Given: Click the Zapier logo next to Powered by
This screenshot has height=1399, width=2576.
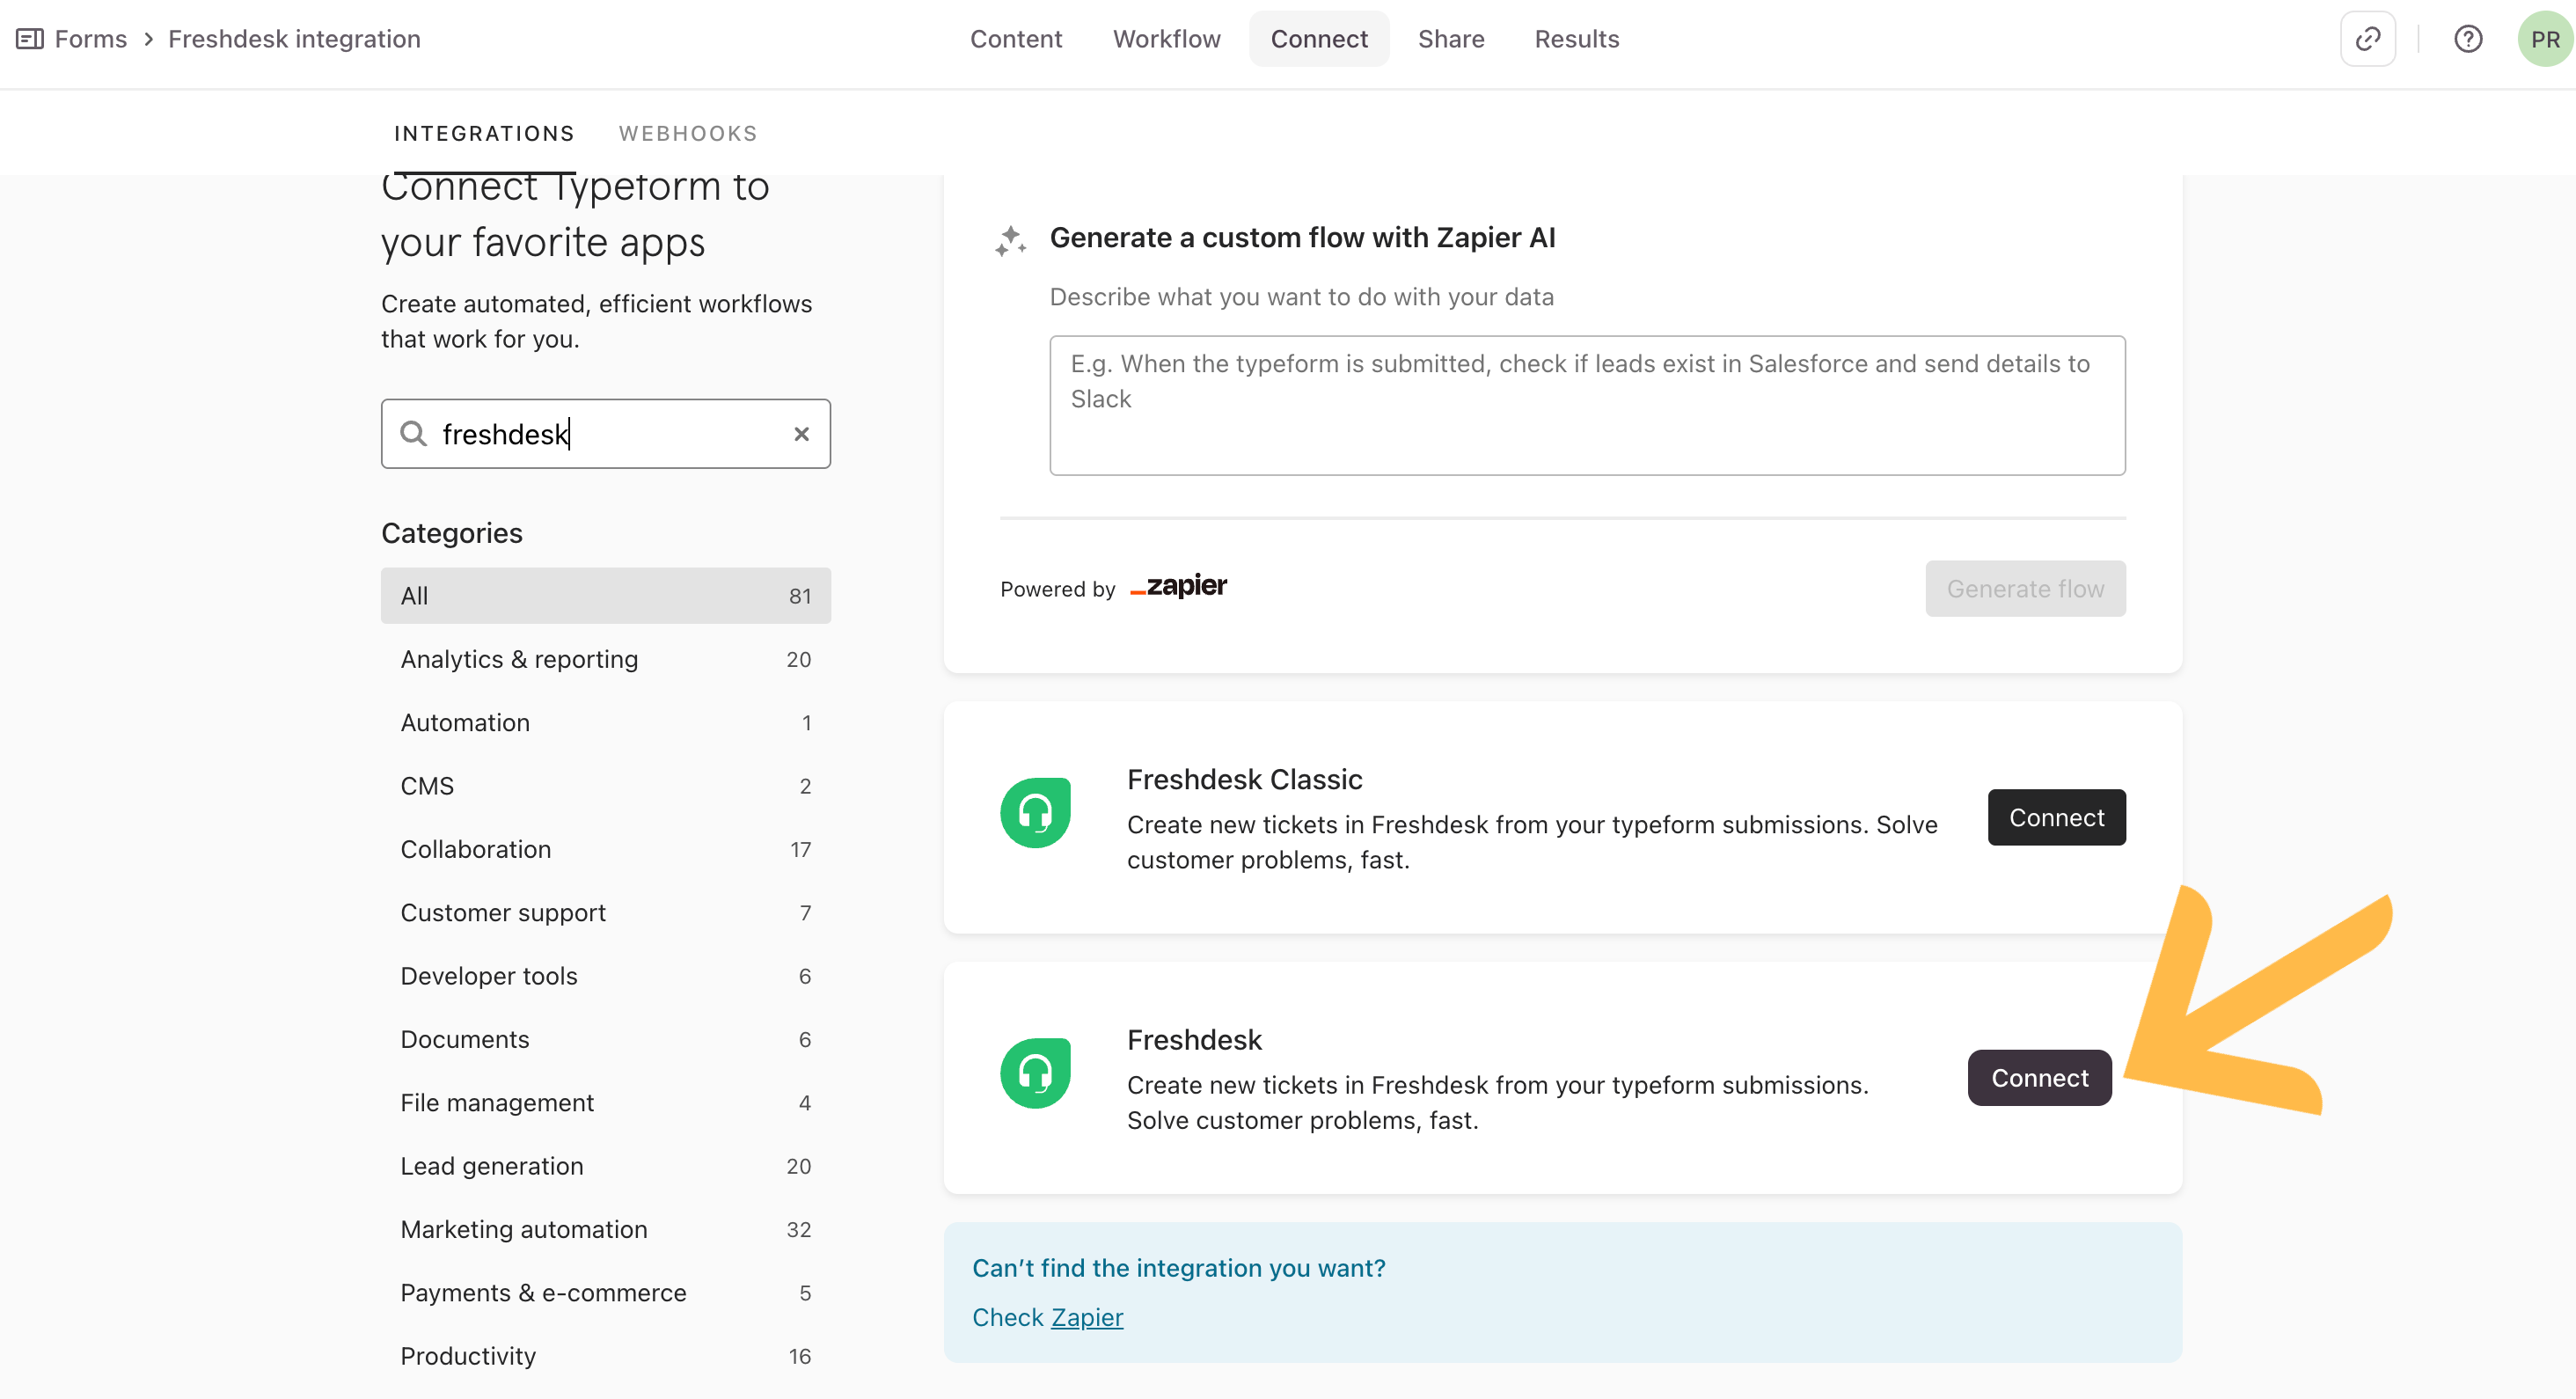Looking at the screenshot, I should [x=1177, y=587].
